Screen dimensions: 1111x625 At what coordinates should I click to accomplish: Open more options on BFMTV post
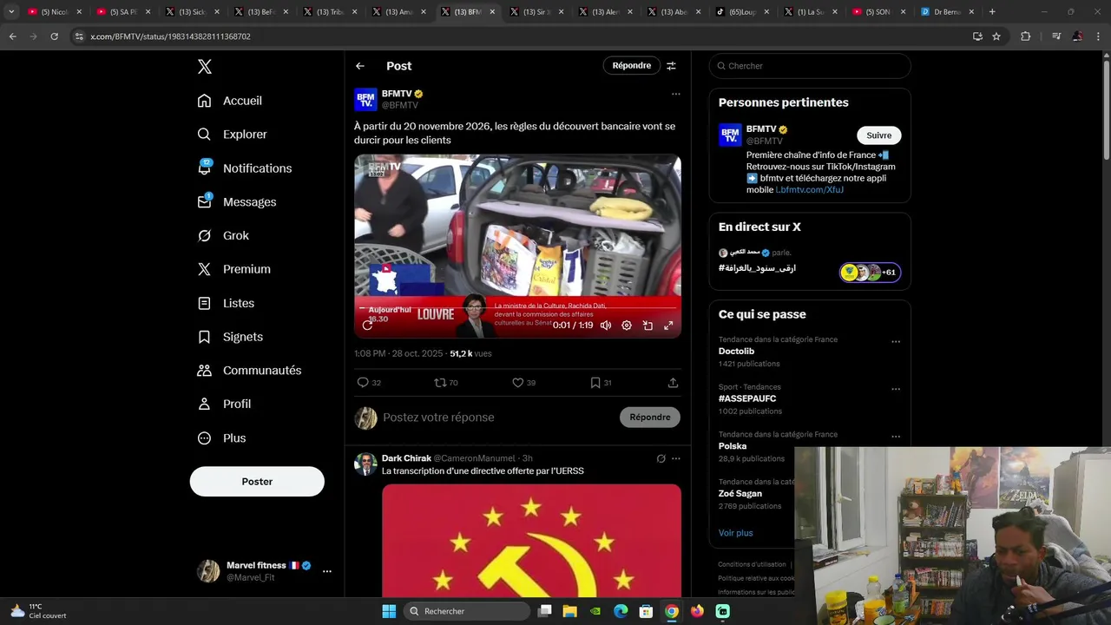(675, 94)
